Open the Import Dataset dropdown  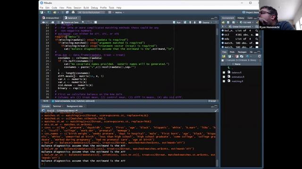235,23
